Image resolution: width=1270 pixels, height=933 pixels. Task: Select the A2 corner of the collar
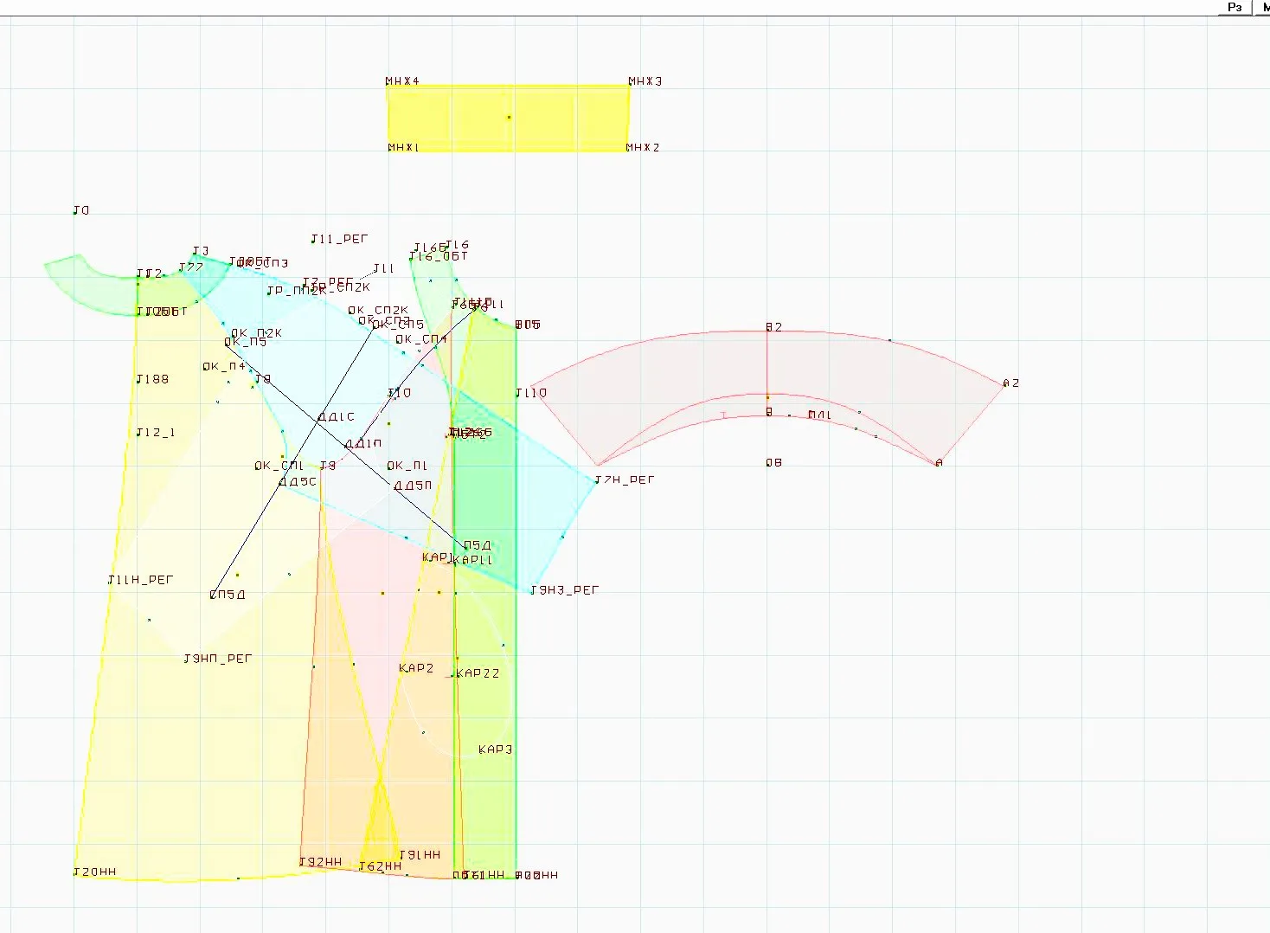(x=1010, y=383)
